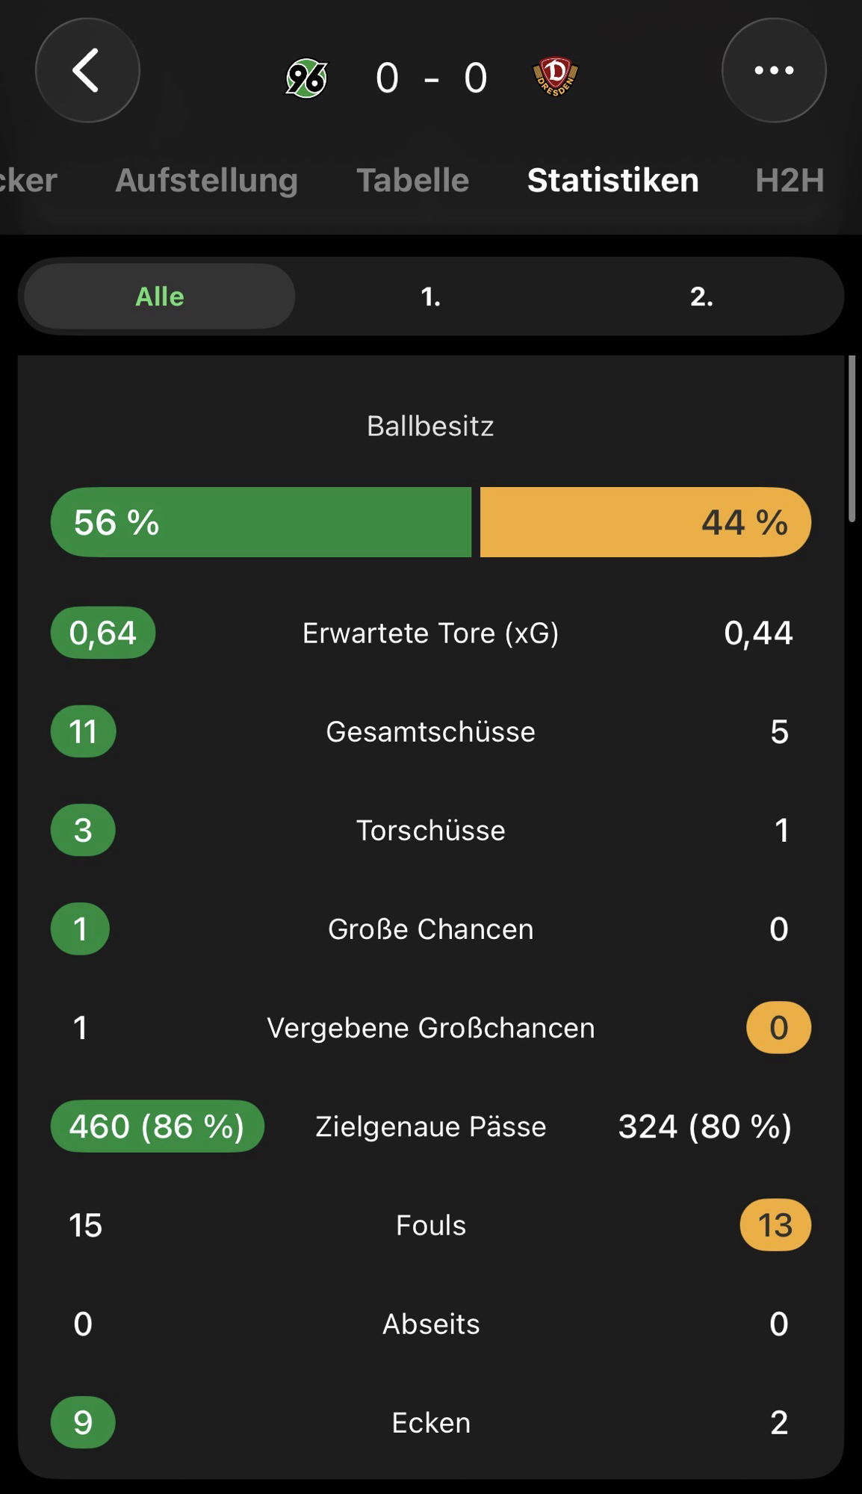Select the Statistiken tab
The width and height of the screenshot is (862, 1494).
pos(613,180)
